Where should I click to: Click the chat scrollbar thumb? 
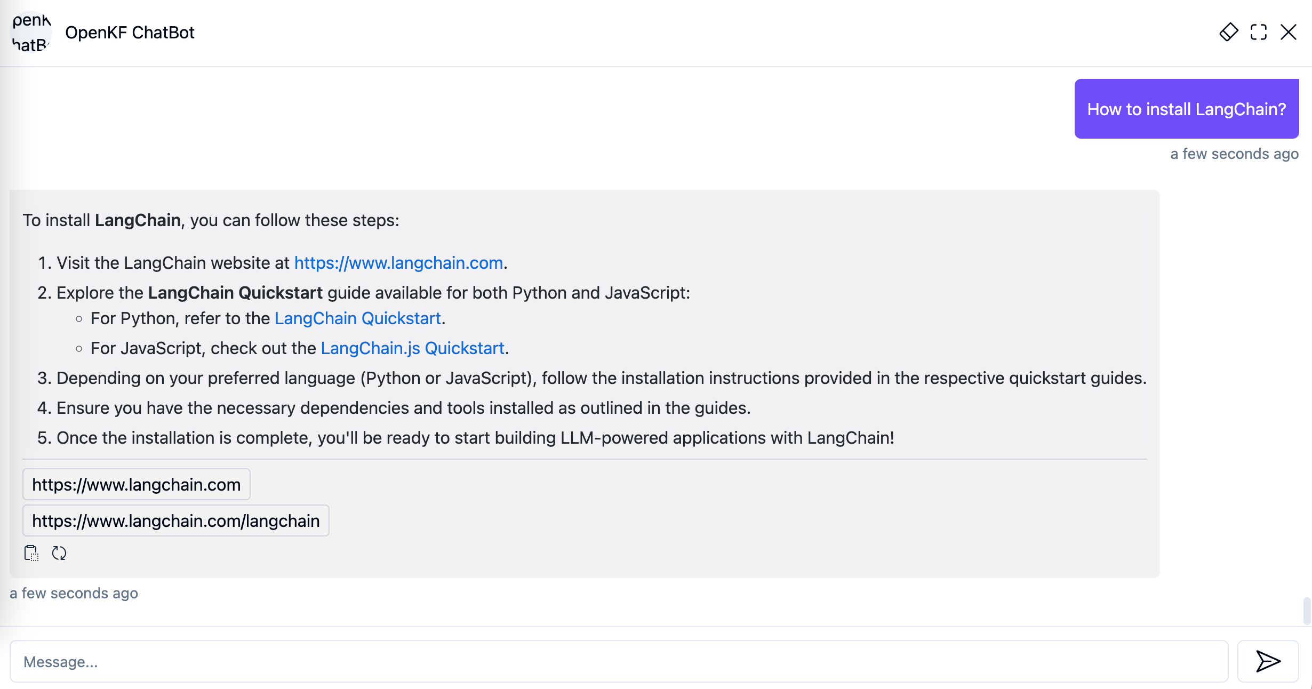point(1306,611)
